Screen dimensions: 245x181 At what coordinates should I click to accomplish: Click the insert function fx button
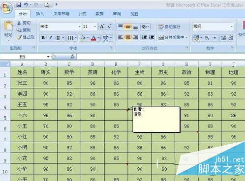point(72,56)
